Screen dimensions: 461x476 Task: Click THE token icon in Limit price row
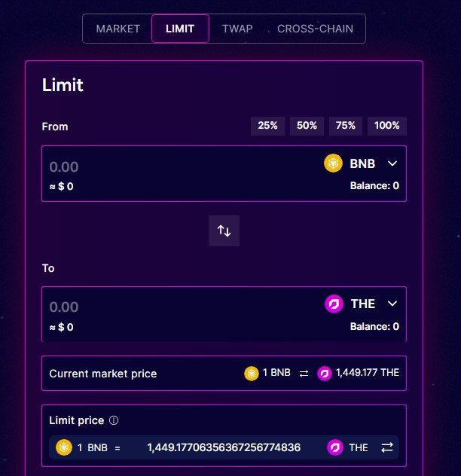click(x=335, y=447)
